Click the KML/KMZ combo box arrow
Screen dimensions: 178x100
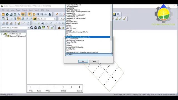tap(111, 55)
